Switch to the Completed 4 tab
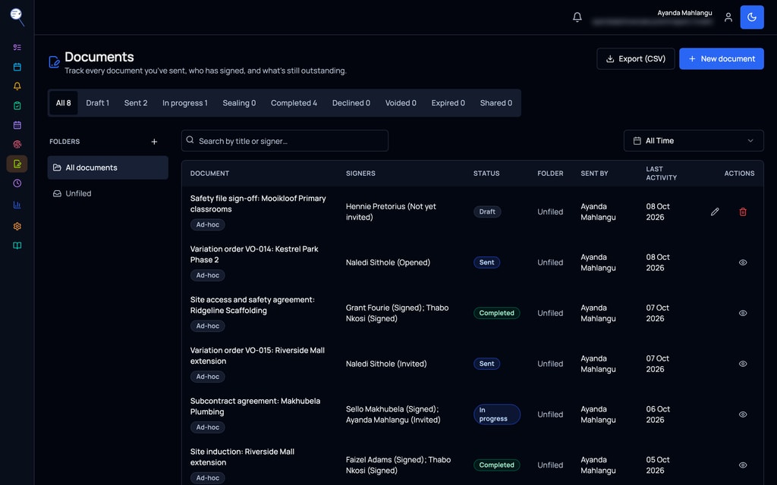Screen dimensions: 777x485 [294, 103]
